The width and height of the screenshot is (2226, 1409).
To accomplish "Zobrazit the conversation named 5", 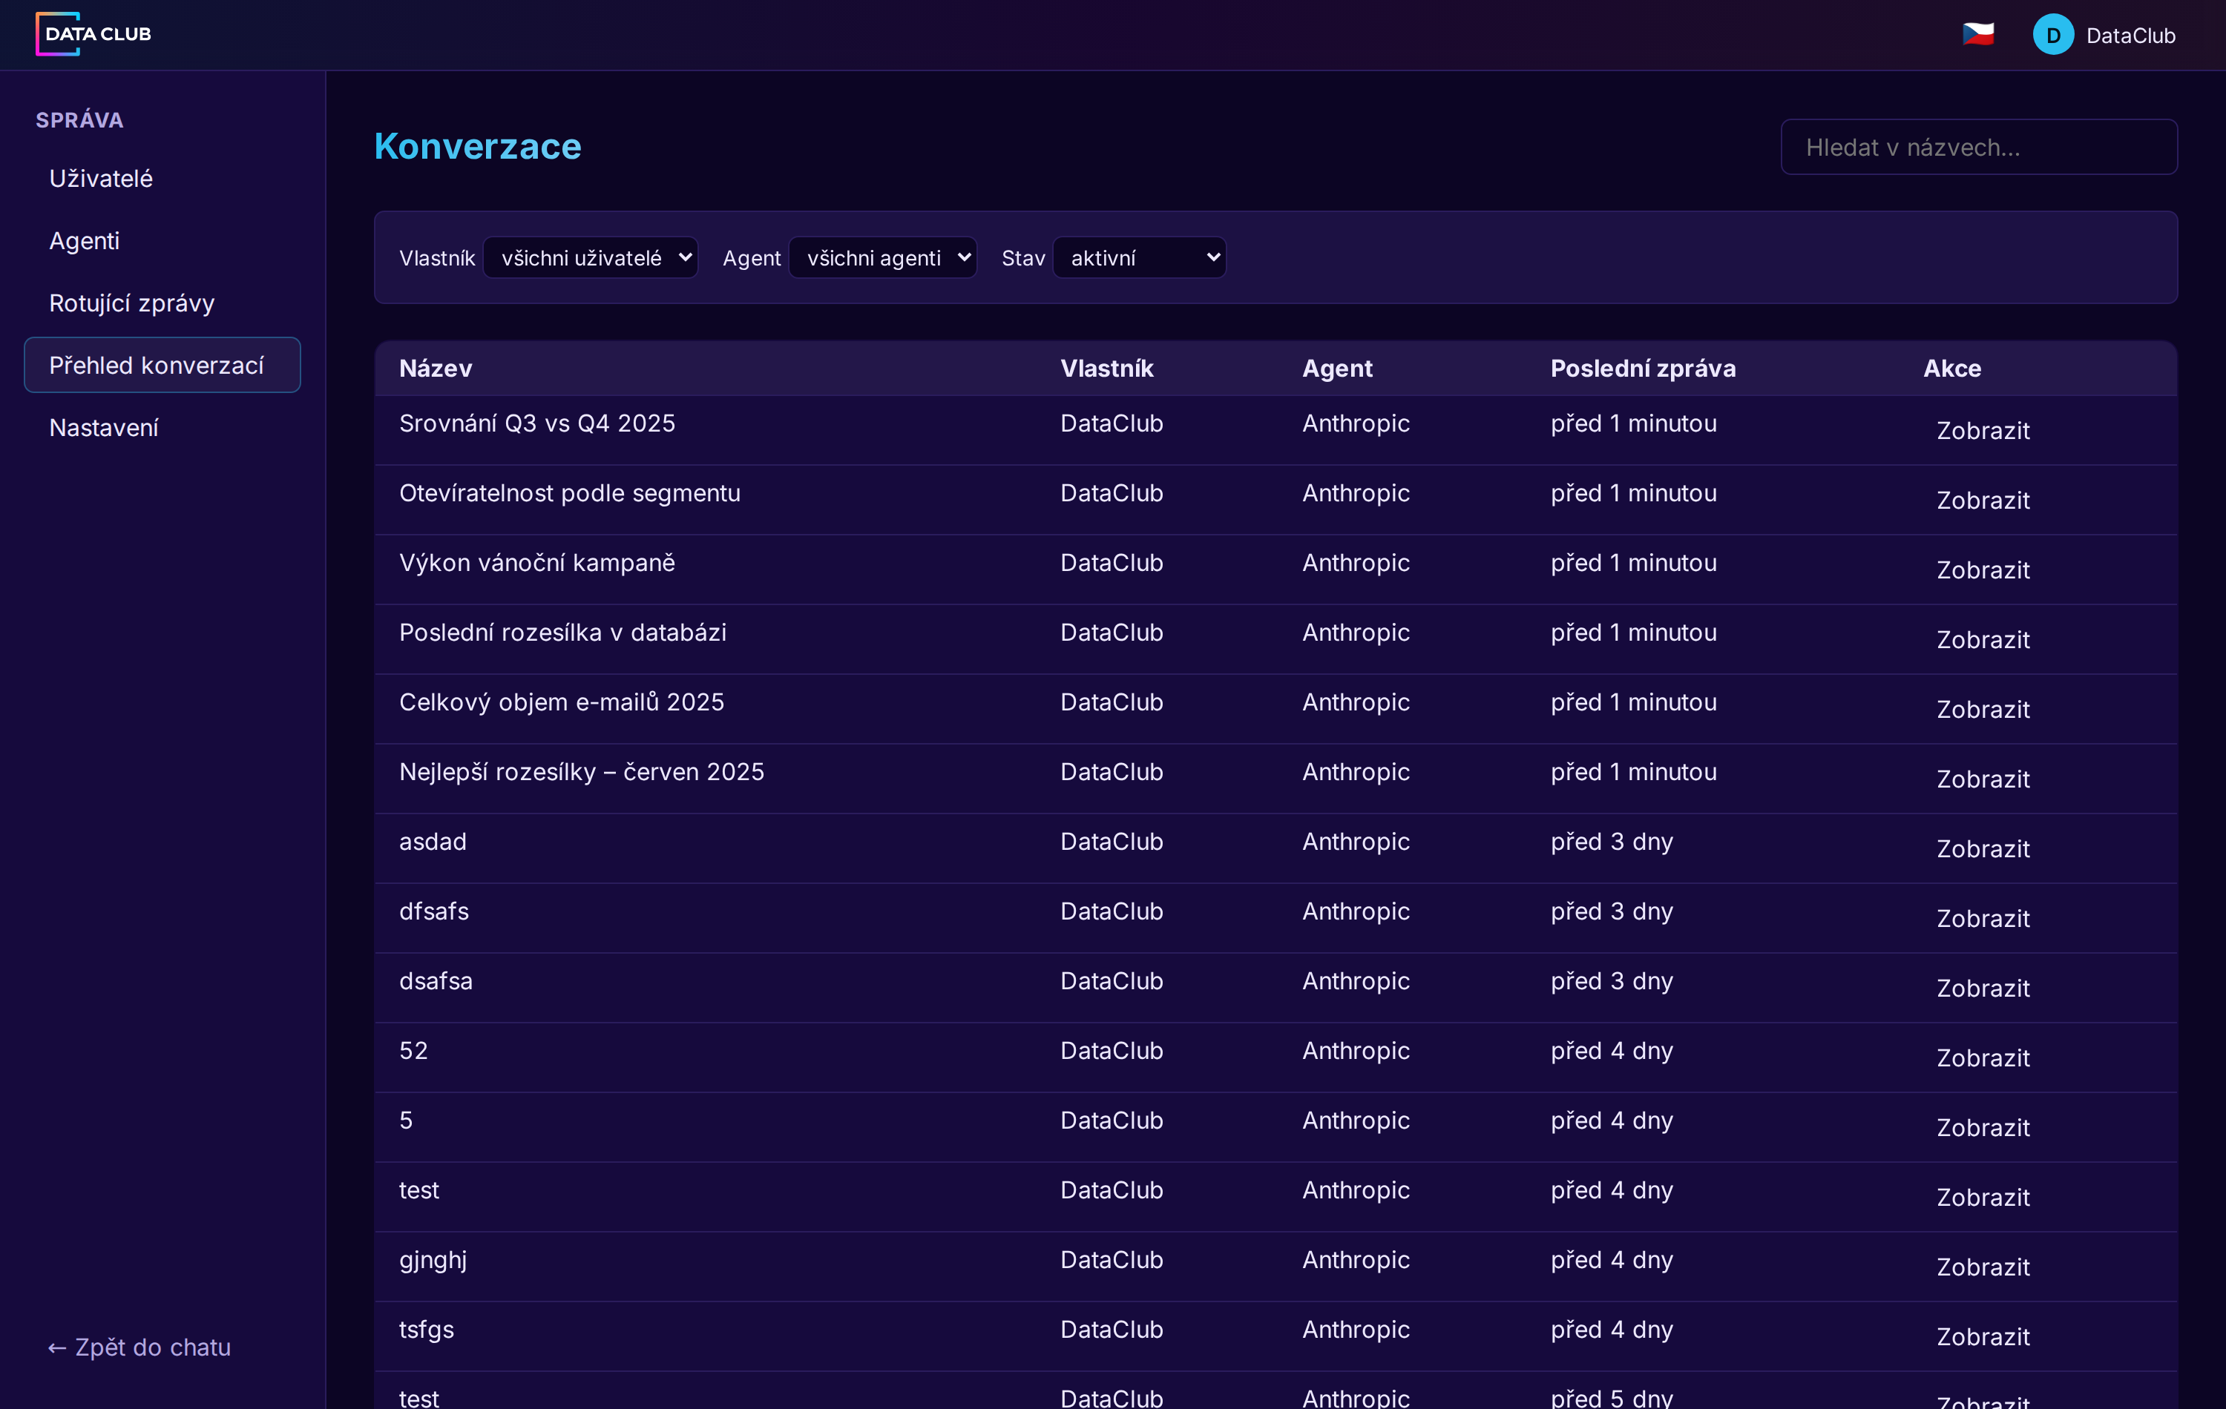I will 1983,1127.
